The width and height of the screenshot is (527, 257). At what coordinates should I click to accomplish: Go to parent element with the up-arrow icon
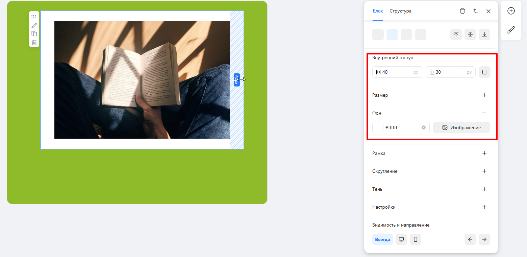[x=476, y=11]
